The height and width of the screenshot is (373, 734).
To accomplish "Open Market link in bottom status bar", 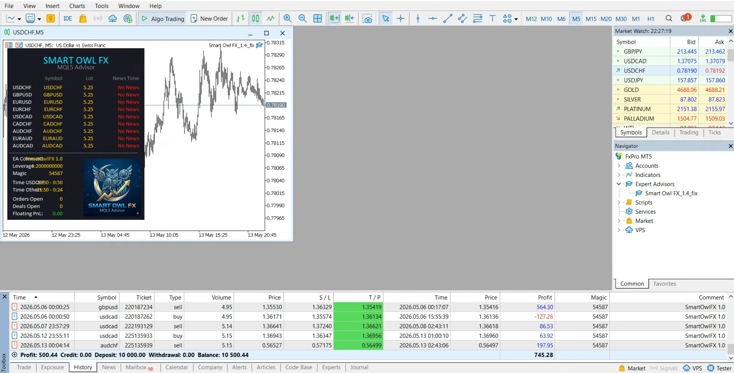I will click(x=632, y=368).
